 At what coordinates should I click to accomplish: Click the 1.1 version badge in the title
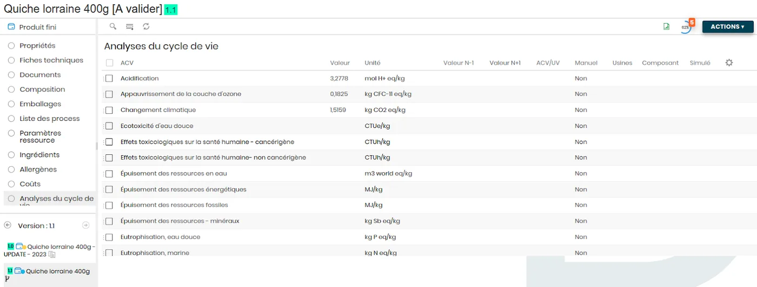coord(171,10)
